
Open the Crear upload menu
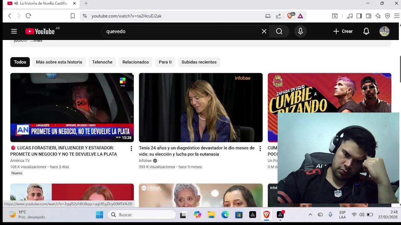343,31
